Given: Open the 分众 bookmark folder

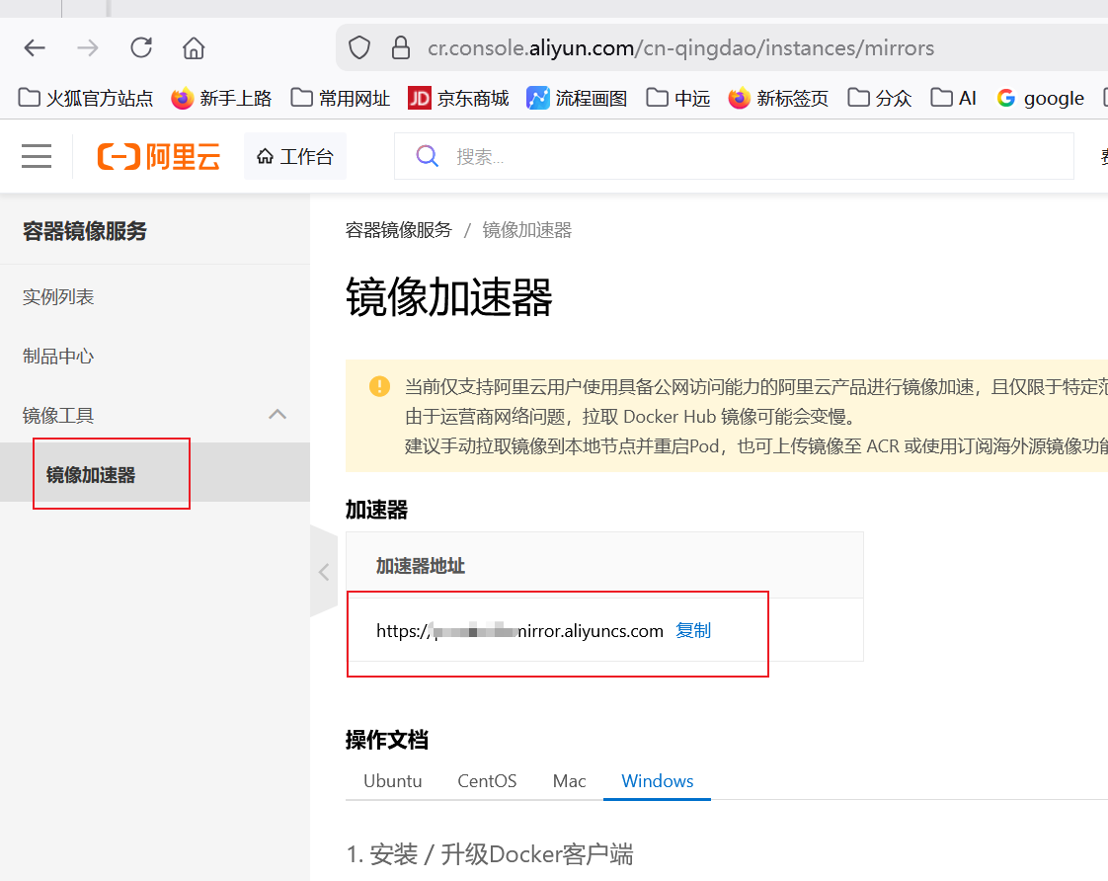Looking at the screenshot, I should pos(880,98).
